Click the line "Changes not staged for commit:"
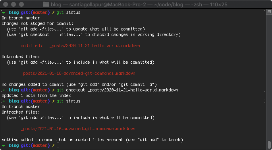This screenshot has height=150, width=272. pos(37,23)
